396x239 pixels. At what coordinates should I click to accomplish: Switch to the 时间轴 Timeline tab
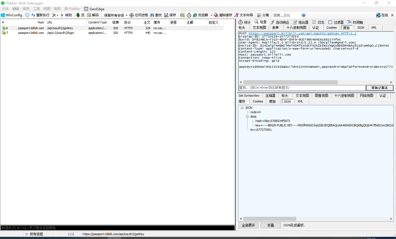[355, 22]
